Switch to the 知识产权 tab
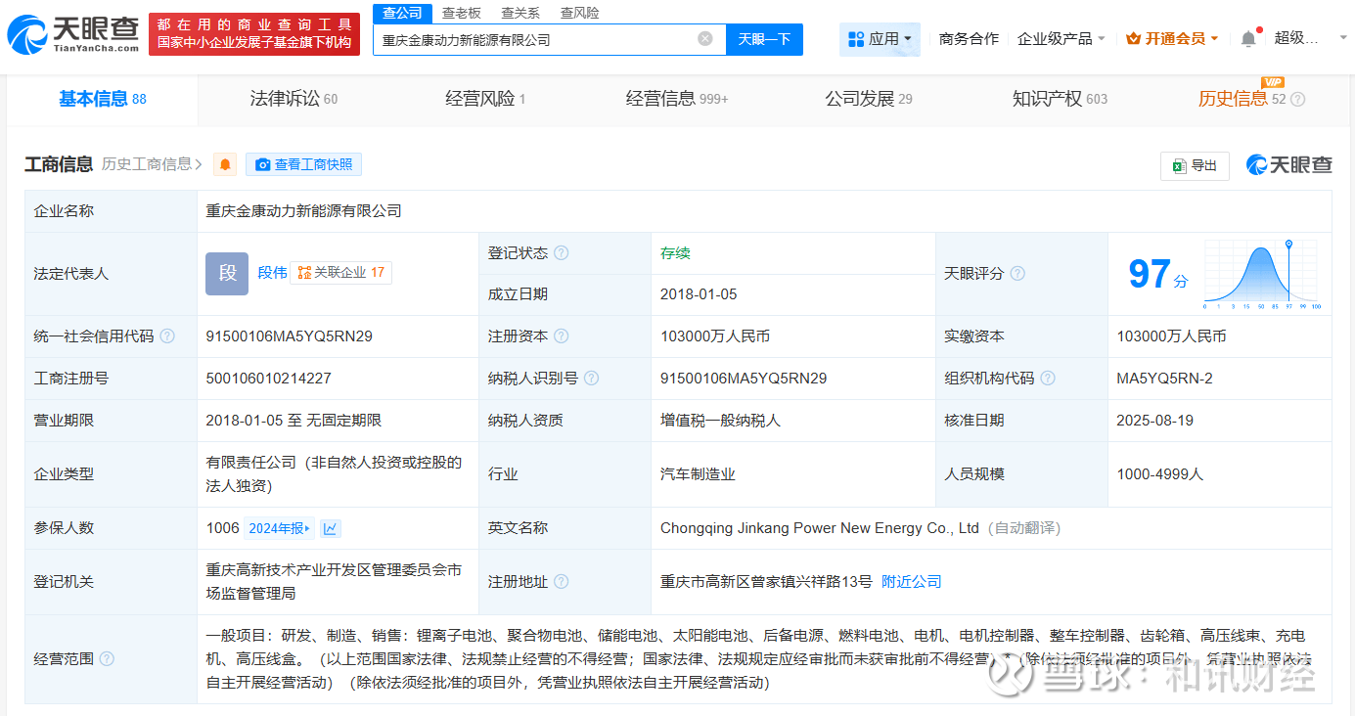The width and height of the screenshot is (1355, 716). [x=1060, y=99]
